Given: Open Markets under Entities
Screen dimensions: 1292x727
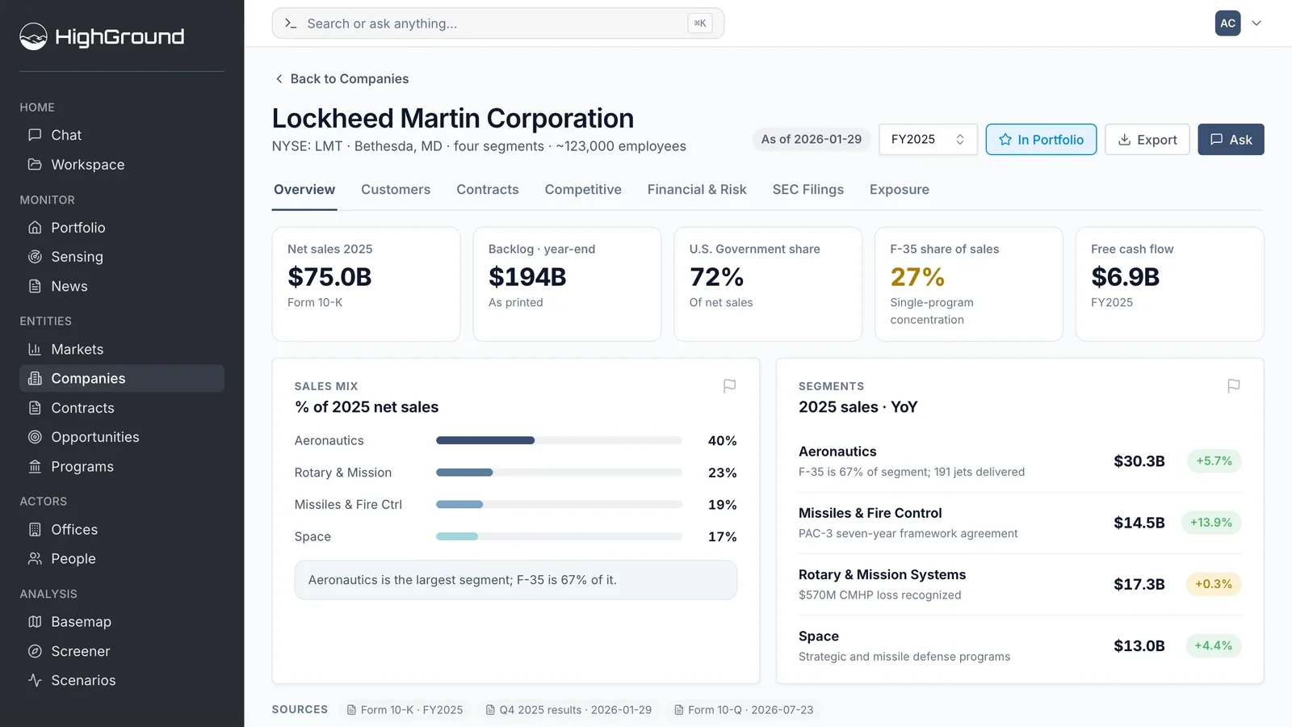Looking at the screenshot, I should pos(122,349).
